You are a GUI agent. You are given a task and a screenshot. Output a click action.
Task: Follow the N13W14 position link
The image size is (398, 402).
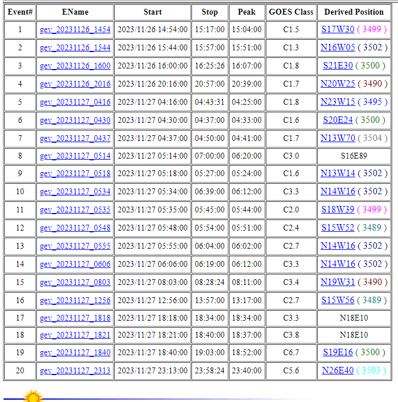tap(338, 173)
